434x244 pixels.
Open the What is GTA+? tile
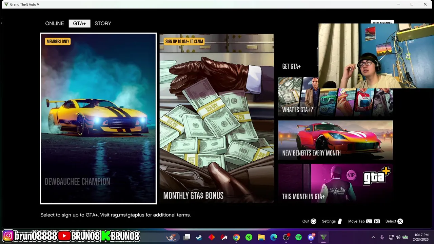tap(335, 97)
